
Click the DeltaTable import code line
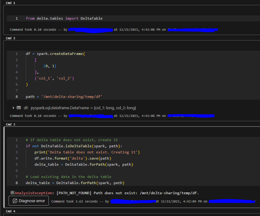64,18
